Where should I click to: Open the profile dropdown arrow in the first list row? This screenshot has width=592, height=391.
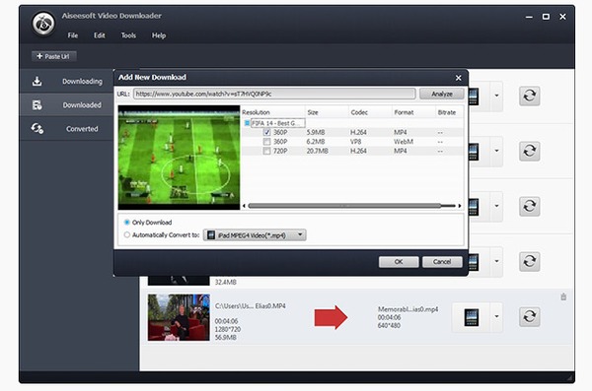(497, 96)
